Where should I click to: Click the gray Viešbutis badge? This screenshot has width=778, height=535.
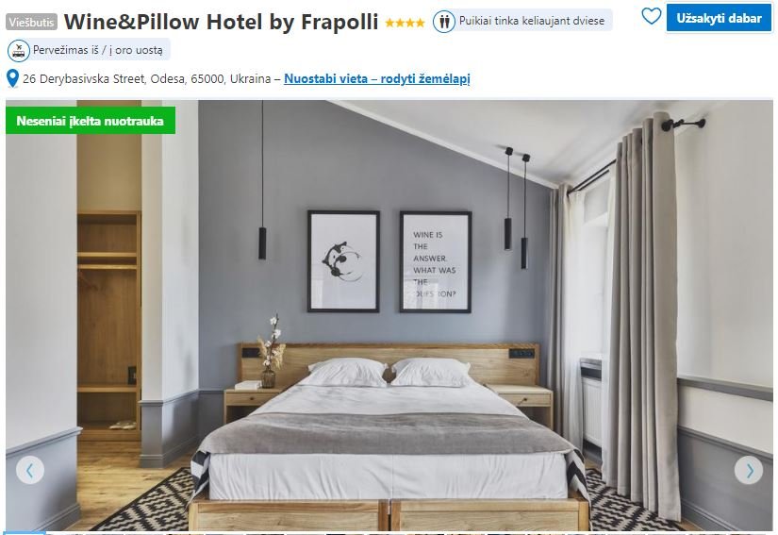tap(31, 22)
